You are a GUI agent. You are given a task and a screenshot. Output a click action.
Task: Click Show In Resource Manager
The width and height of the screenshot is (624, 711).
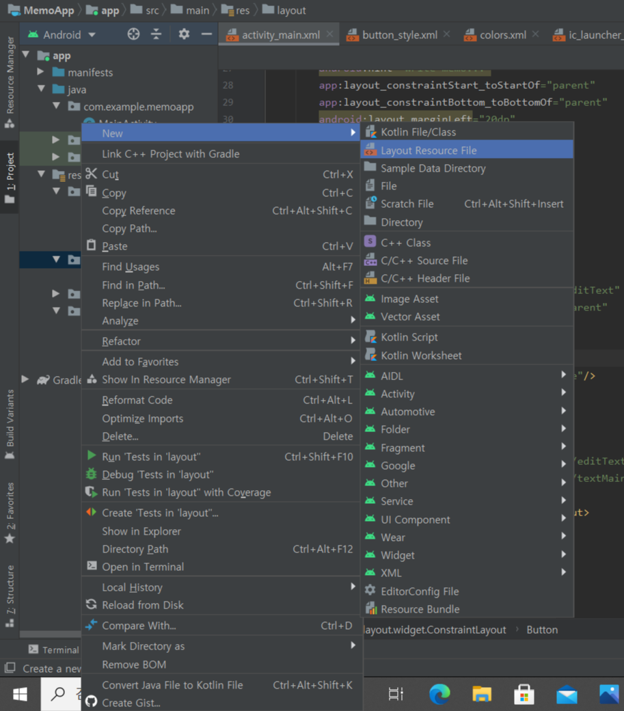[x=221, y=379]
